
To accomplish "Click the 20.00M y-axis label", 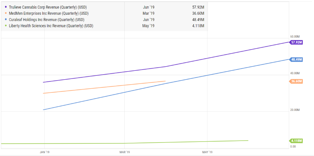I will tap(295, 110).
